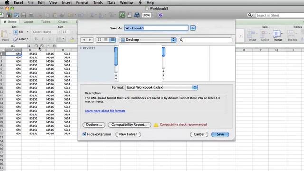
Task: Click the 100% zoom box
Action: [146, 15]
